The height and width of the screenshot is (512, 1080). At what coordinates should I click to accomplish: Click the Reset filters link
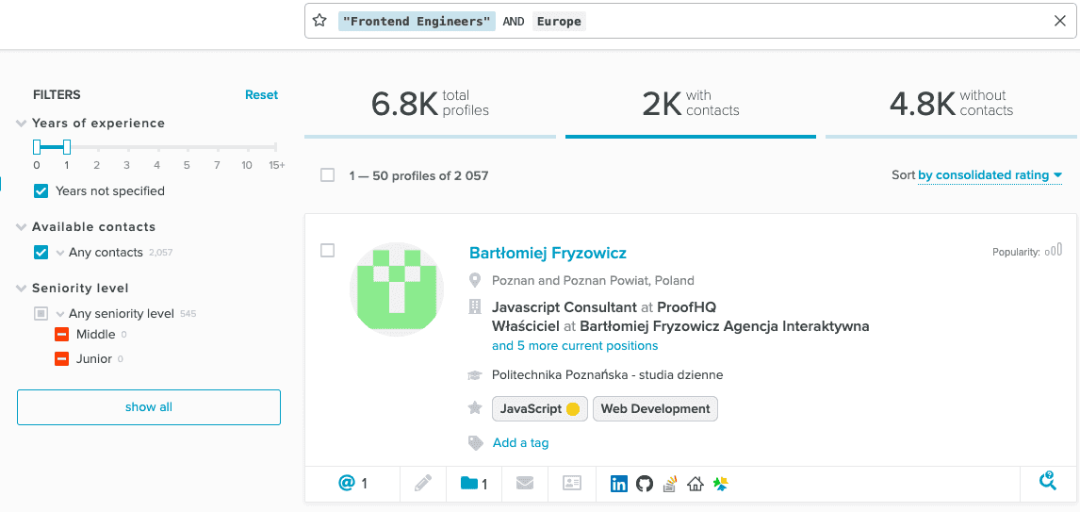[x=261, y=94]
